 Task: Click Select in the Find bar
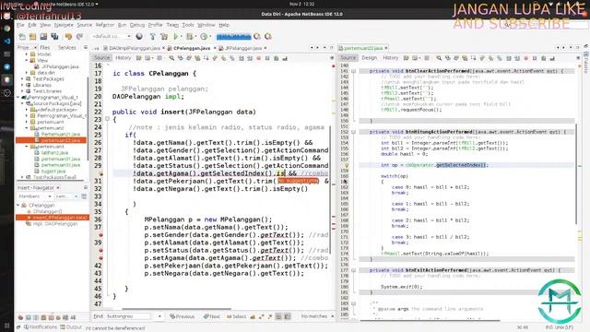[236, 316]
